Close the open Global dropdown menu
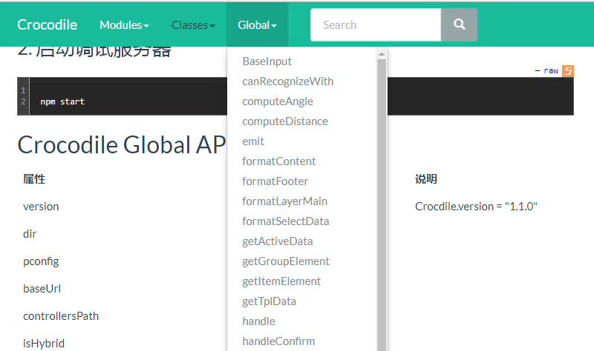 (257, 24)
